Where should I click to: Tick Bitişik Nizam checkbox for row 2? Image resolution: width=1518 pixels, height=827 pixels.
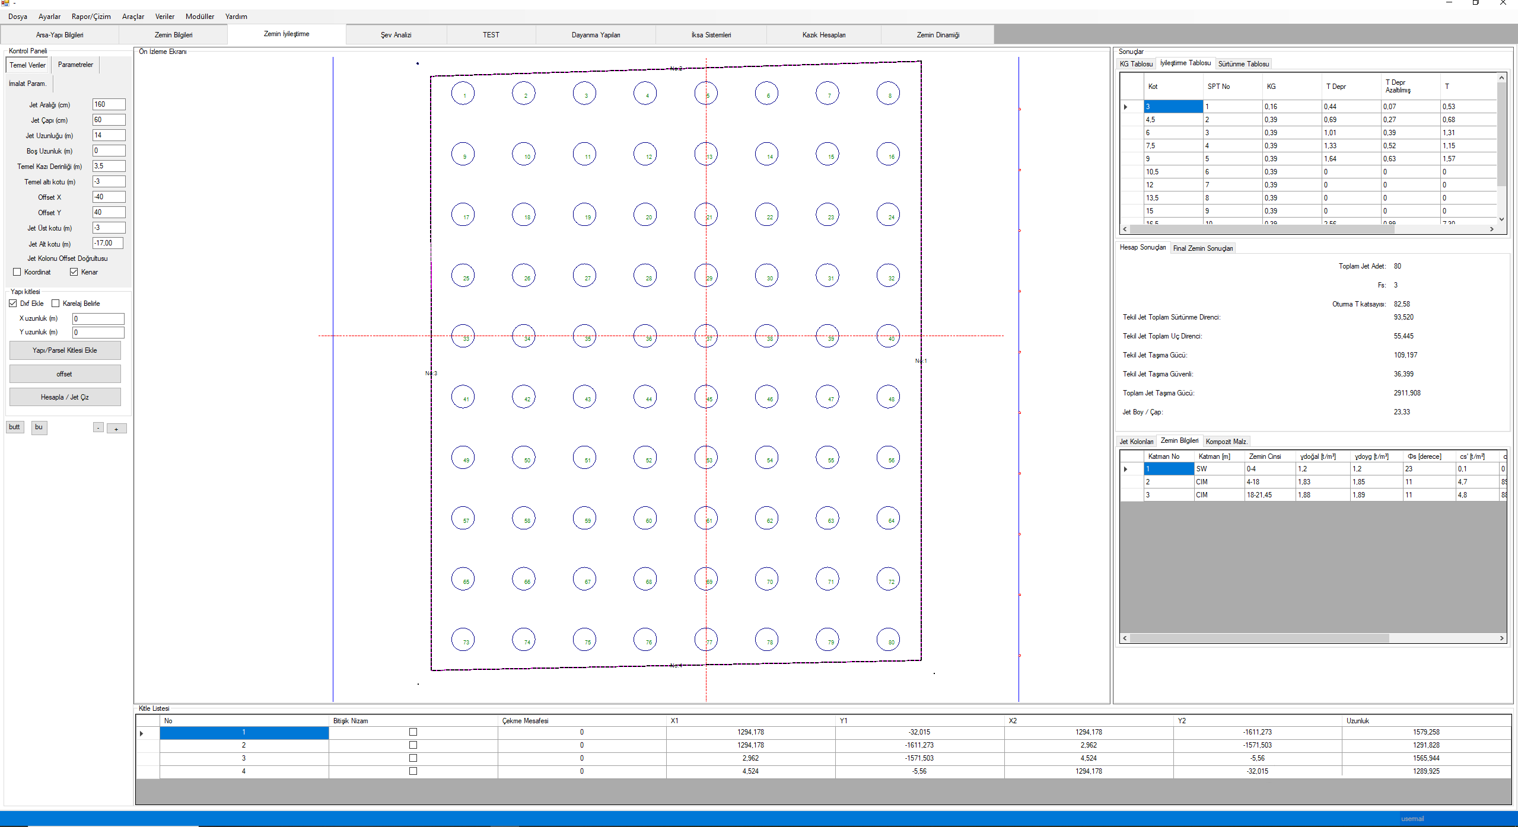tap(413, 745)
